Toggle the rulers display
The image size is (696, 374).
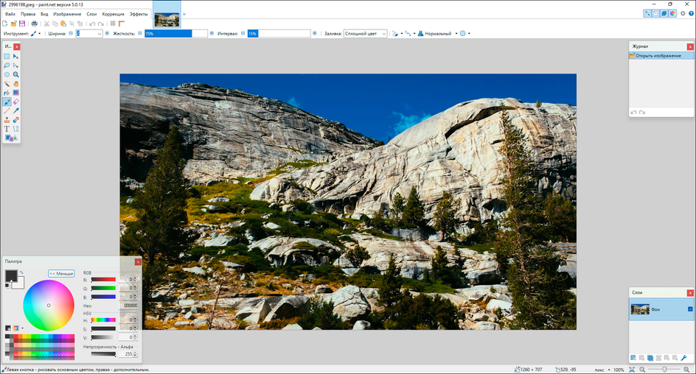(x=121, y=24)
